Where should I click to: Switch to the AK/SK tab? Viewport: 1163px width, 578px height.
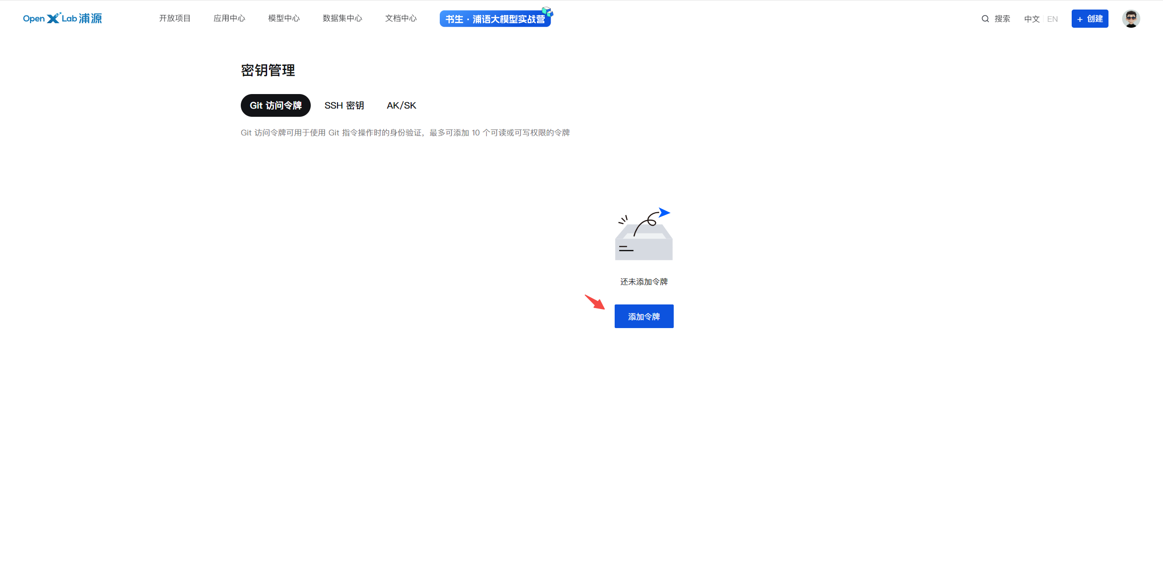(x=401, y=105)
